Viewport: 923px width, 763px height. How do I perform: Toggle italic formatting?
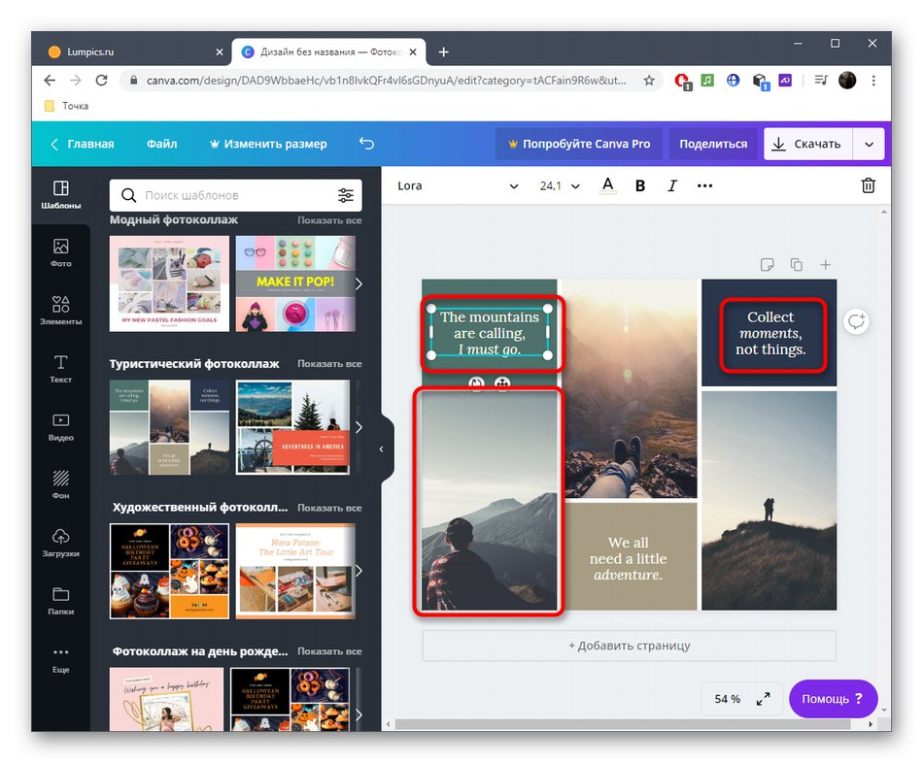coord(671,186)
